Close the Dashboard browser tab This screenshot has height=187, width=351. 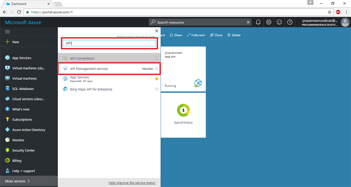tap(48, 4)
